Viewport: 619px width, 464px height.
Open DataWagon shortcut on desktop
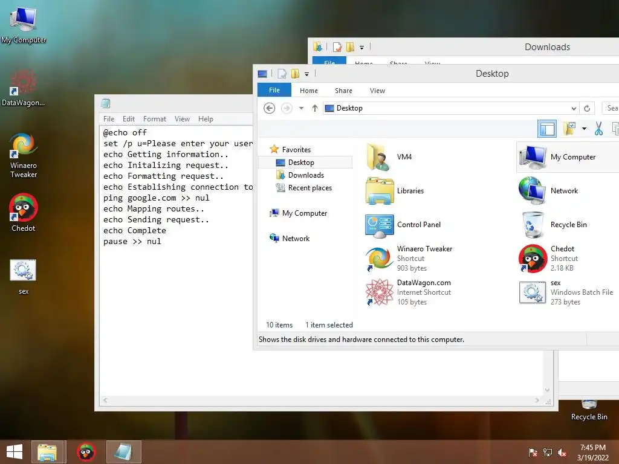[24, 88]
